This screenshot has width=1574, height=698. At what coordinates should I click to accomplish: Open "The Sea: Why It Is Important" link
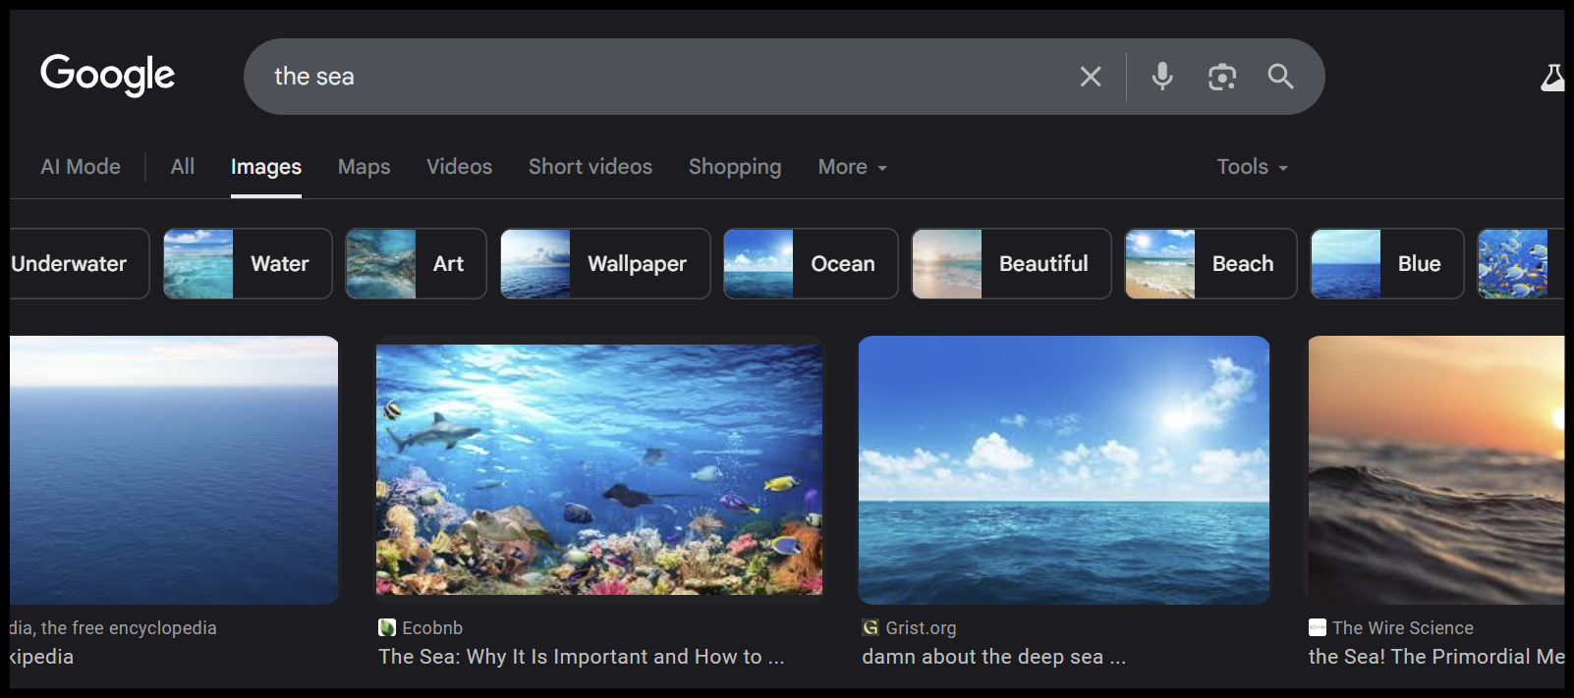[581, 657]
